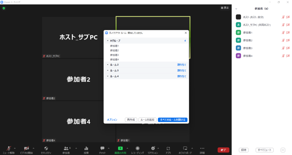Click 割り当て for ルーム 3
The height and width of the screenshot is (155, 292).
tap(181, 71)
